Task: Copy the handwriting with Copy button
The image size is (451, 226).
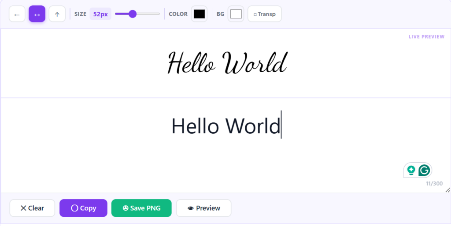Action: tap(83, 208)
